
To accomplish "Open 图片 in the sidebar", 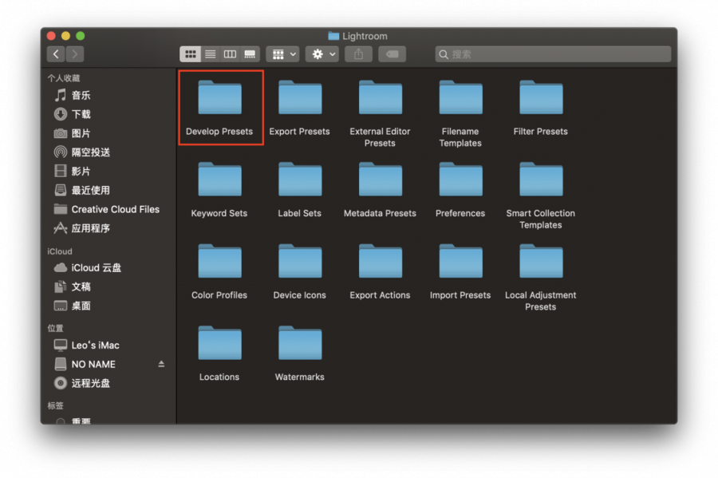I will [108, 133].
